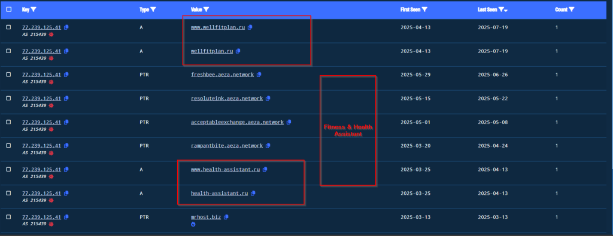Click the 2025-06-26 Last Seen date
Image resolution: width=613 pixels, height=236 pixels.
pos(493,75)
